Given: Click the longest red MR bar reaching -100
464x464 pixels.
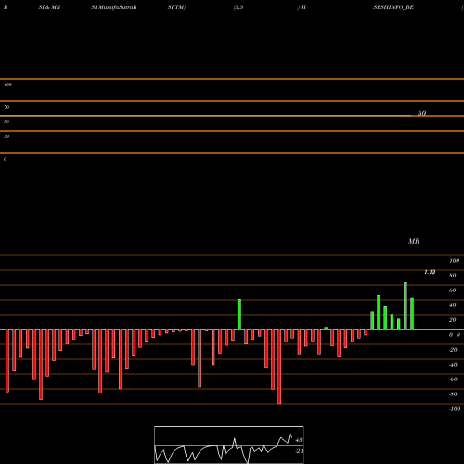Looking at the screenshot, I should pos(279,367).
